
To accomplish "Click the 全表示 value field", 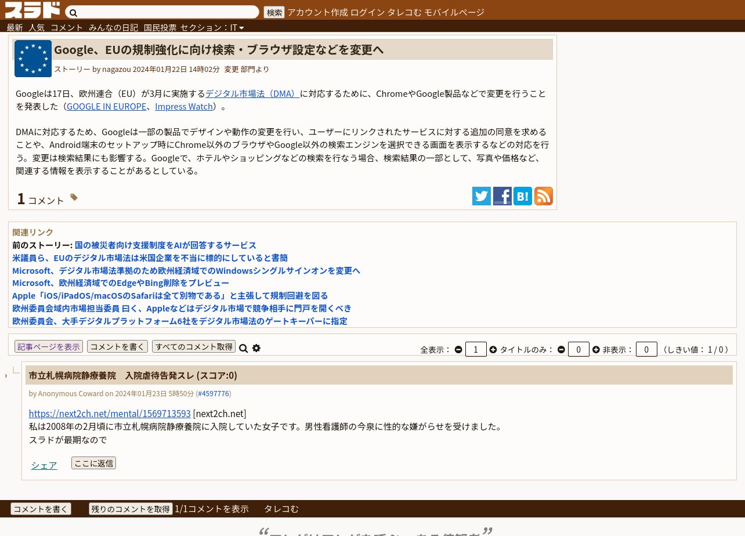I will pos(476,349).
